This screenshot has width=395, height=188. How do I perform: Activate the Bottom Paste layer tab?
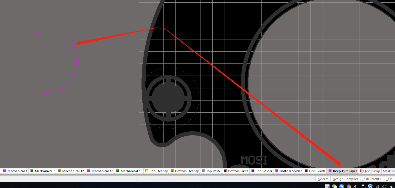point(236,171)
